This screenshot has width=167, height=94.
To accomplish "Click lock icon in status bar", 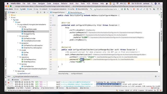I will (x=155, y=91).
